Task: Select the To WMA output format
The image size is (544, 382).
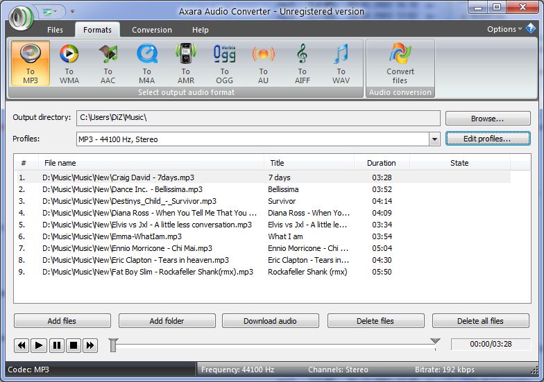Action: tap(69, 63)
